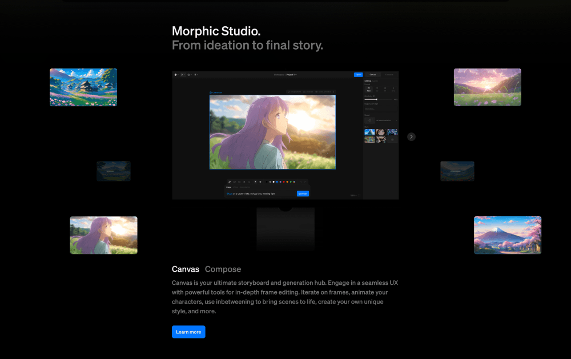Pick the white color swatch

274,181
